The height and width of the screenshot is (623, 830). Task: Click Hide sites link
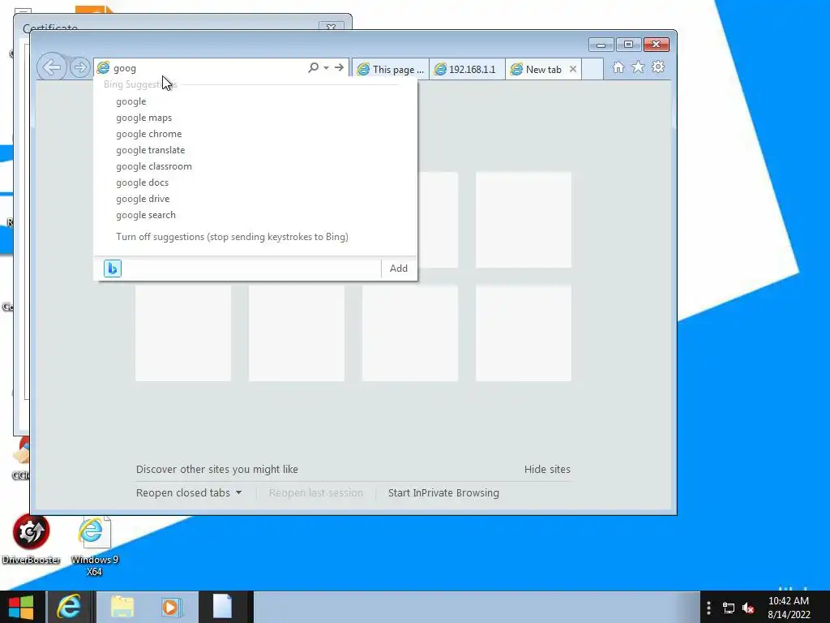pyautogui.click(x=547, y=470)
